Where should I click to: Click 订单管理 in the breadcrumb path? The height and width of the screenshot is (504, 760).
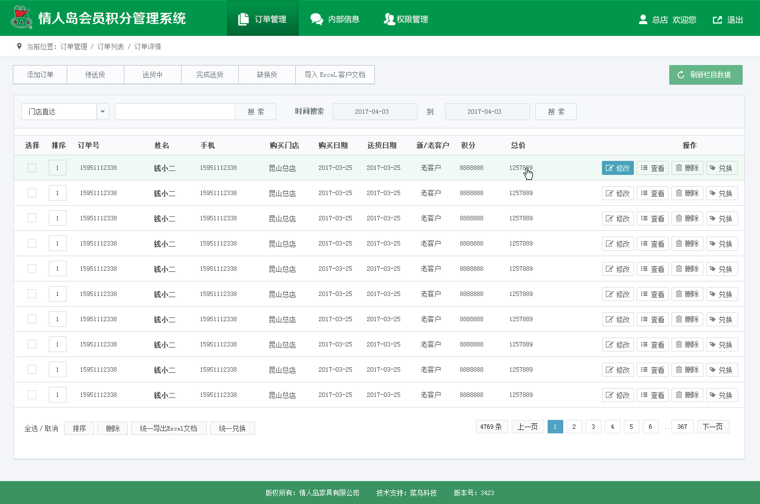pos(74,47)
